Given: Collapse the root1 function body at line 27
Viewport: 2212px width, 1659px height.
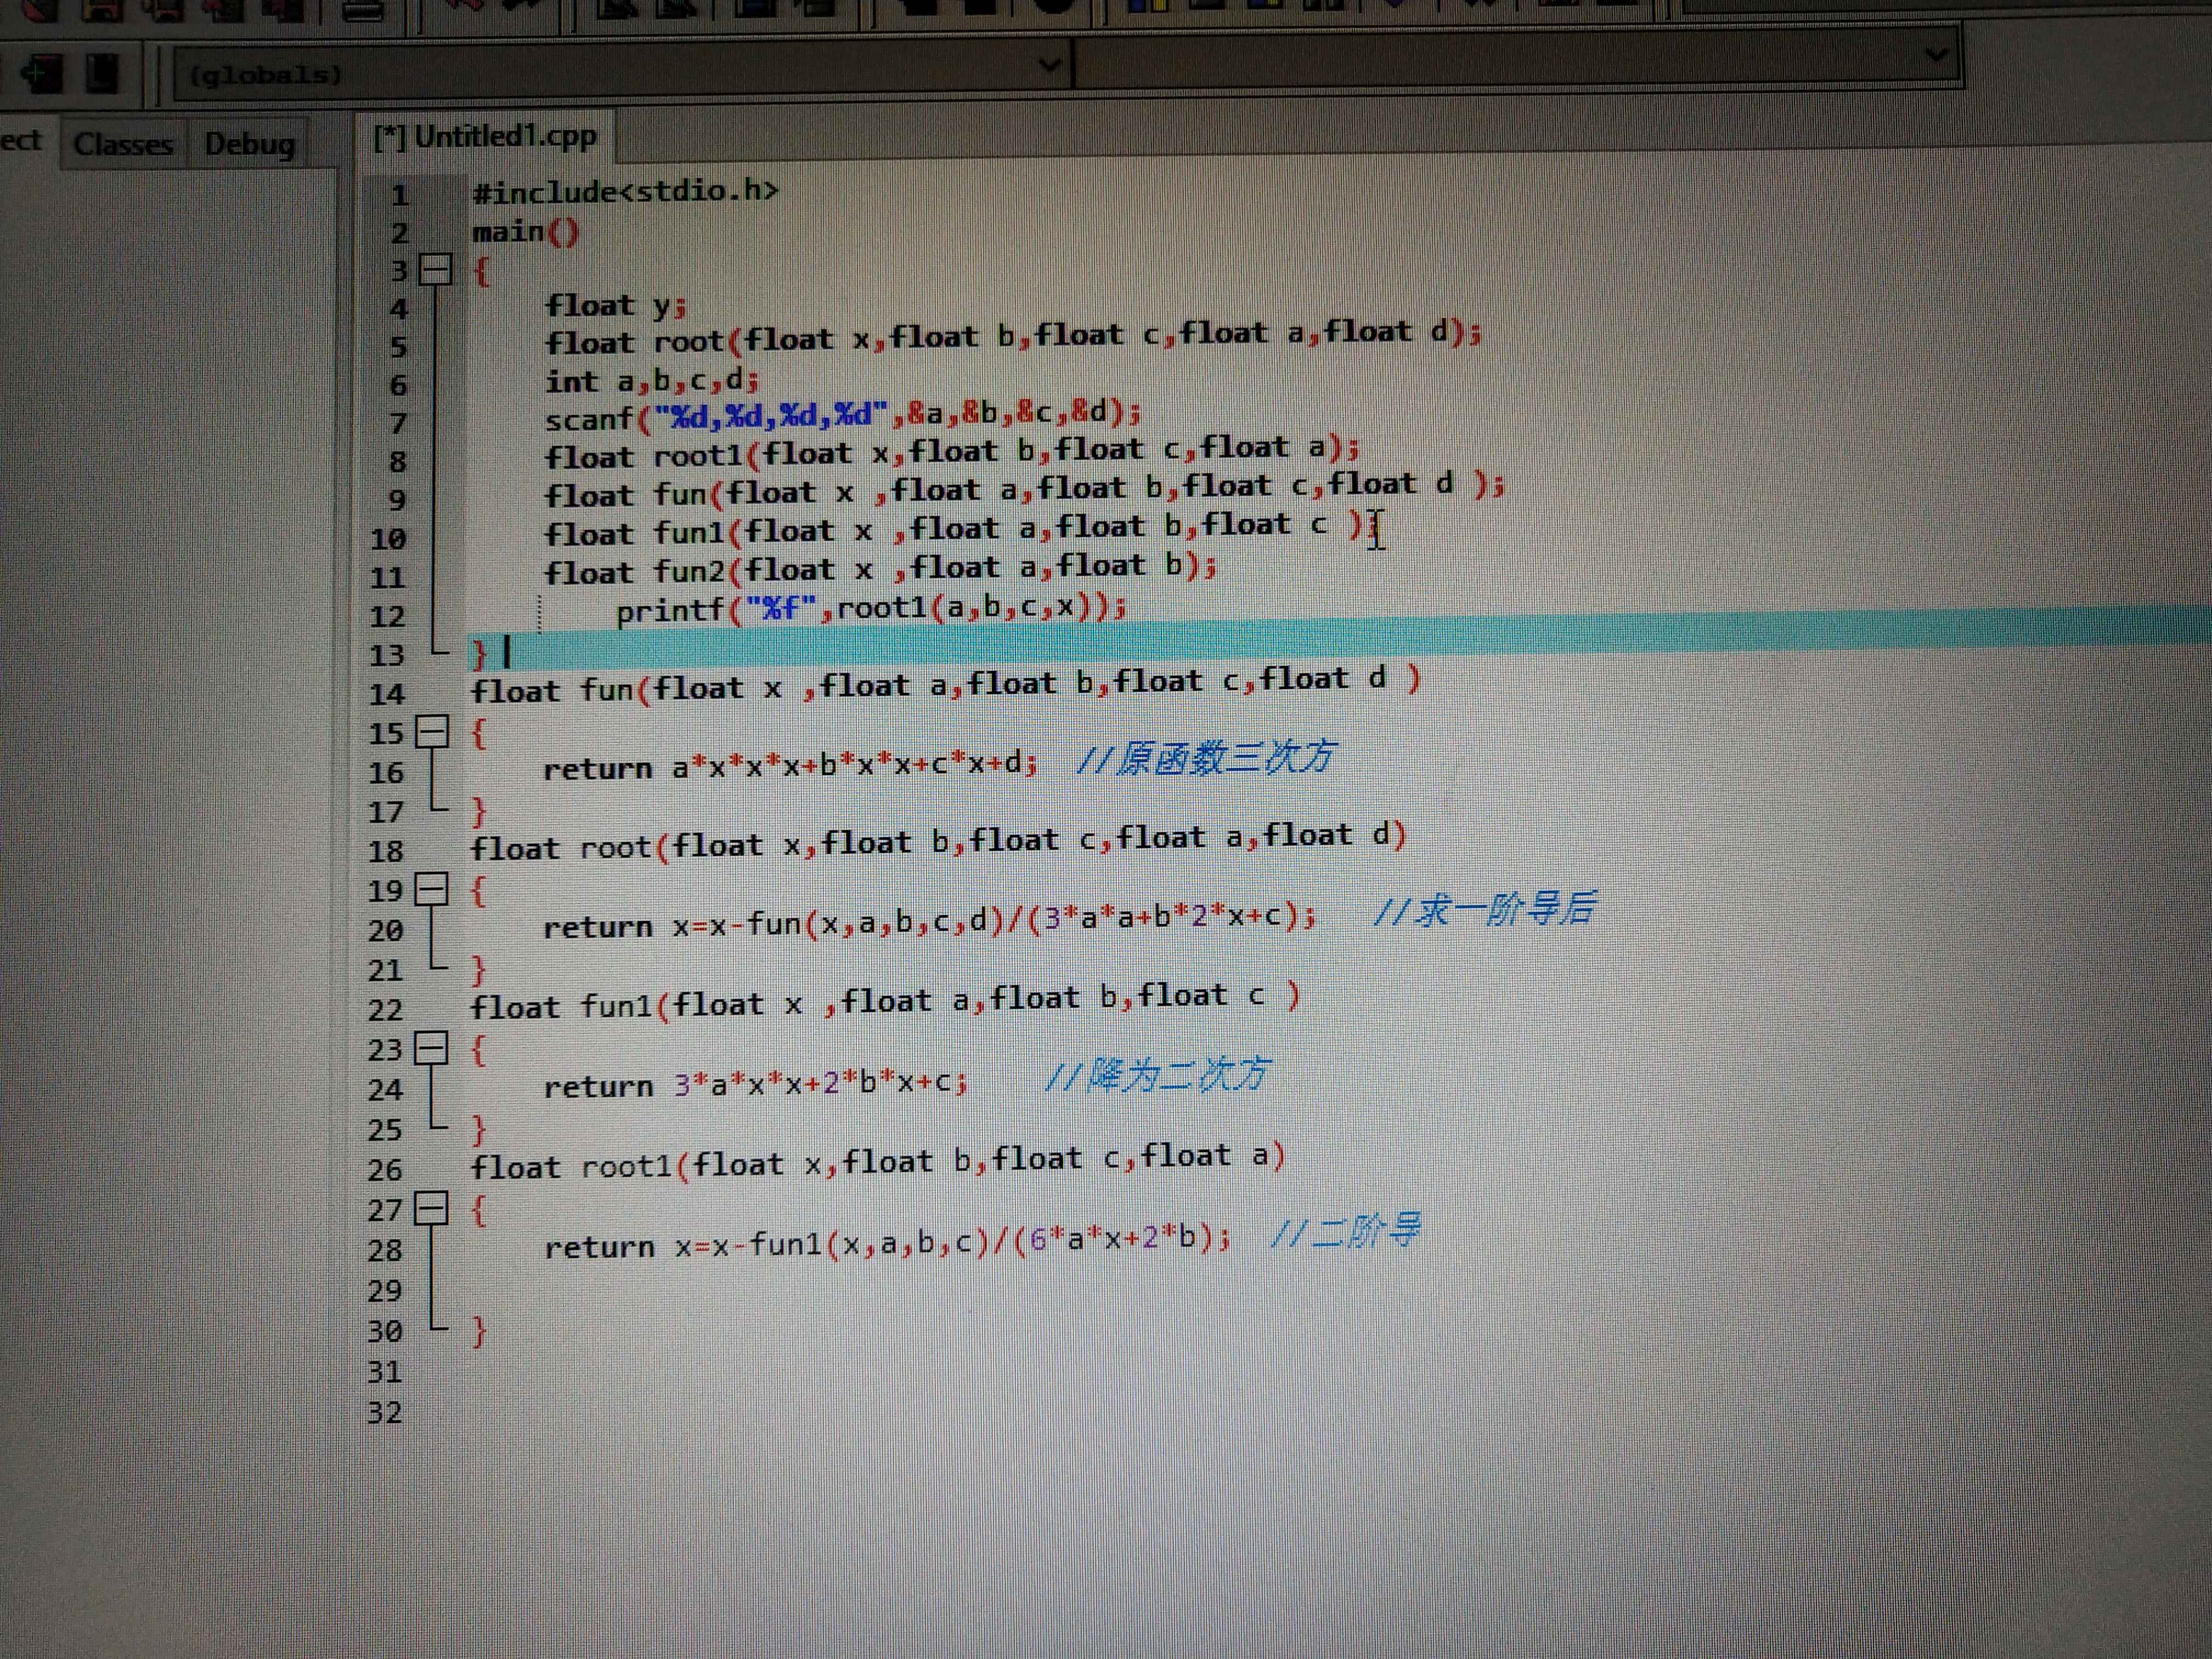Looking at the screenshot, I should 431,1209.
